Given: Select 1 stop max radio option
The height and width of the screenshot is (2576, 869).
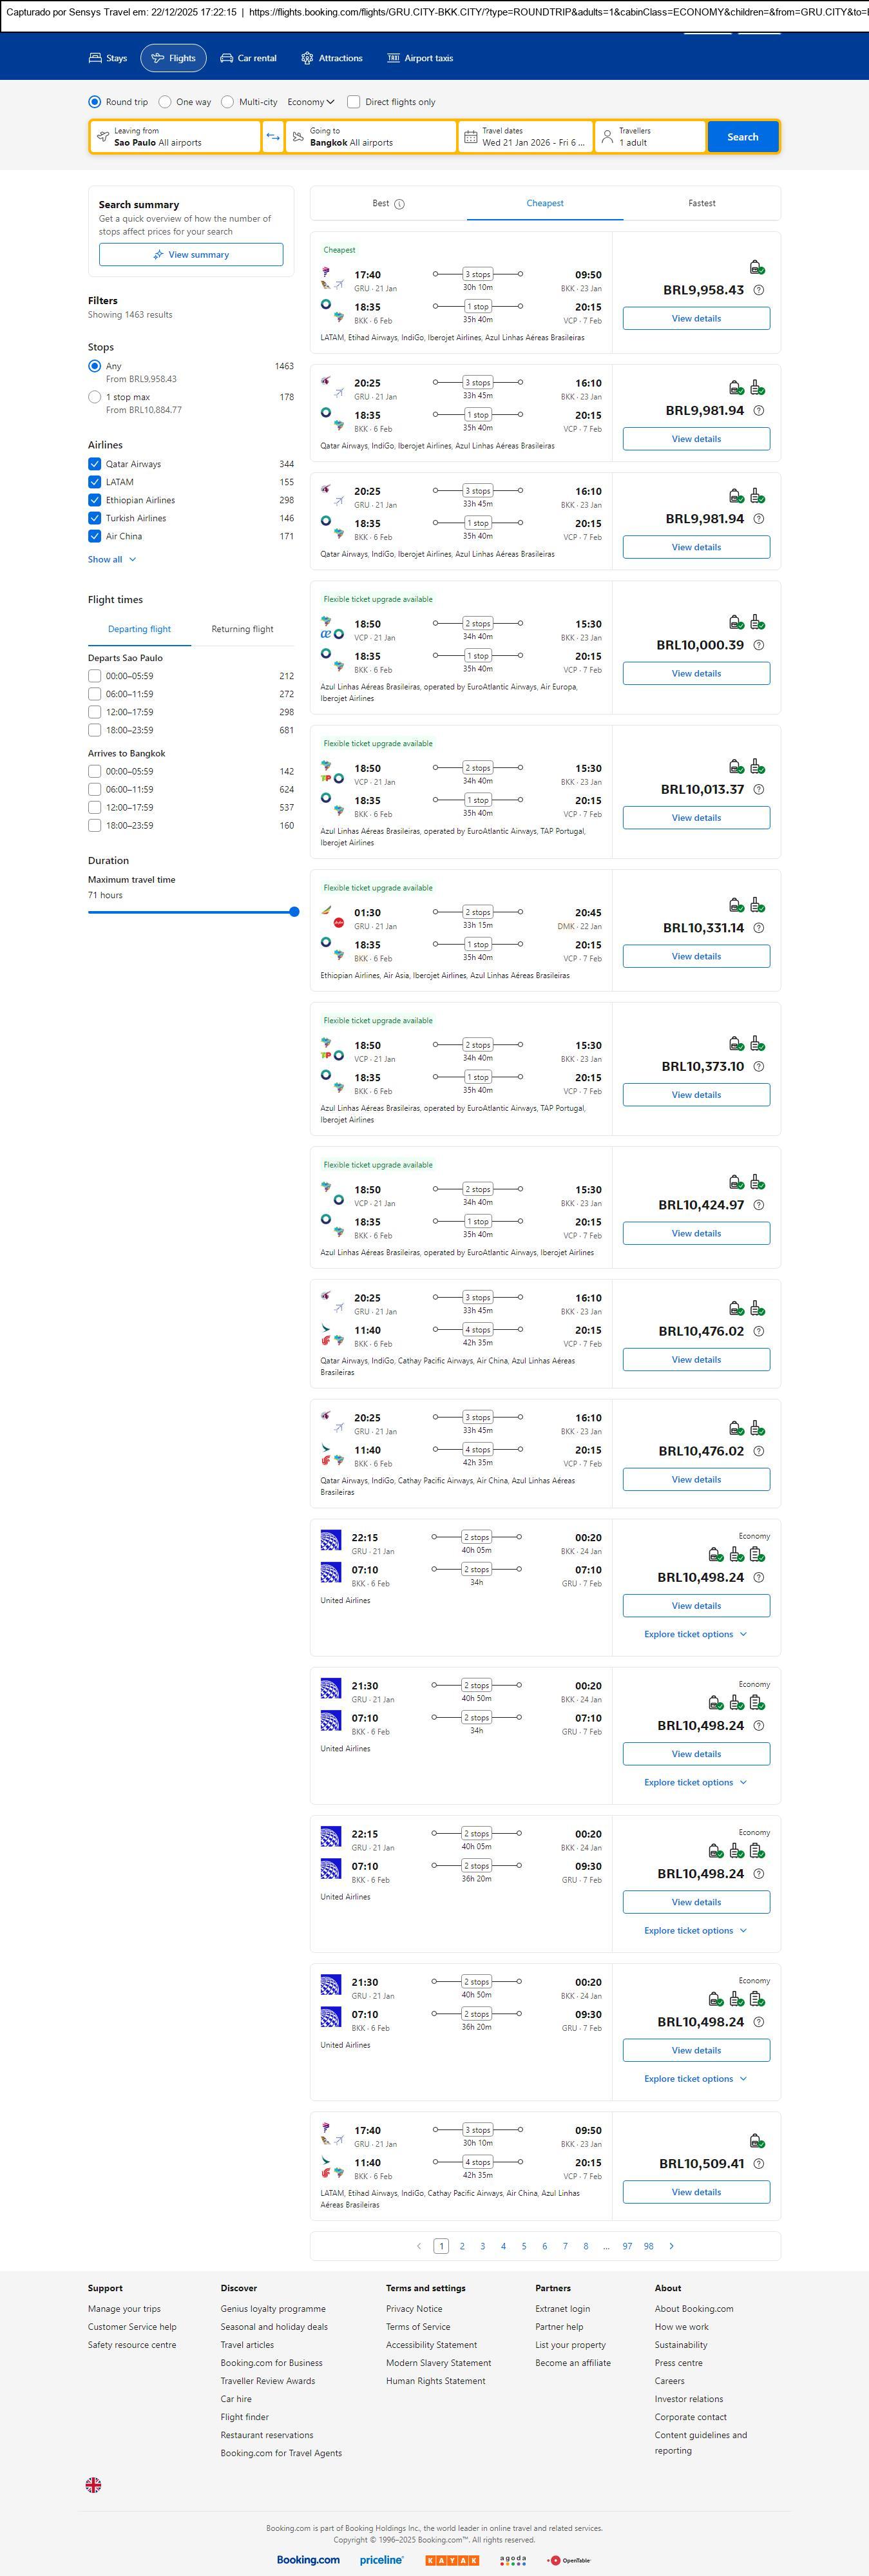Looking at the screenshot, I should click(x=95, y=397).
